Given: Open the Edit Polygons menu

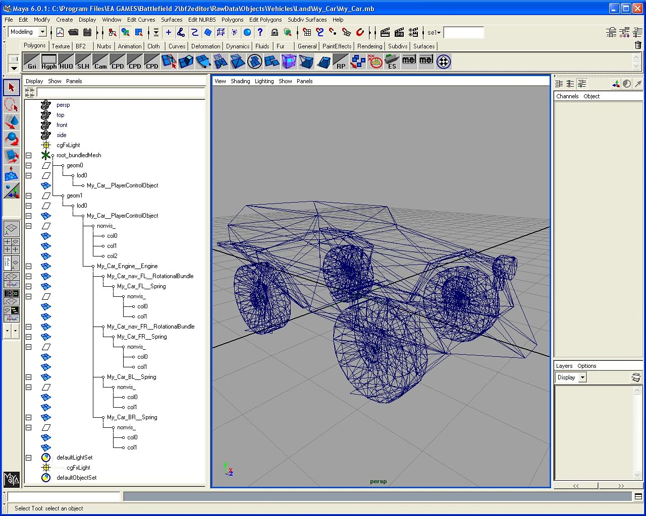Looking at the screenshot, I should tap(265, 20).
